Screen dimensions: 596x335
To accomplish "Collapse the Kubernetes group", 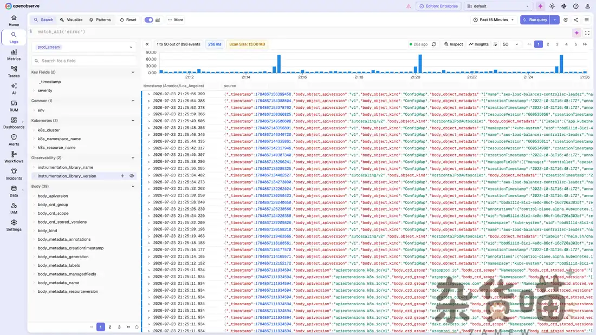I will 133,120.
